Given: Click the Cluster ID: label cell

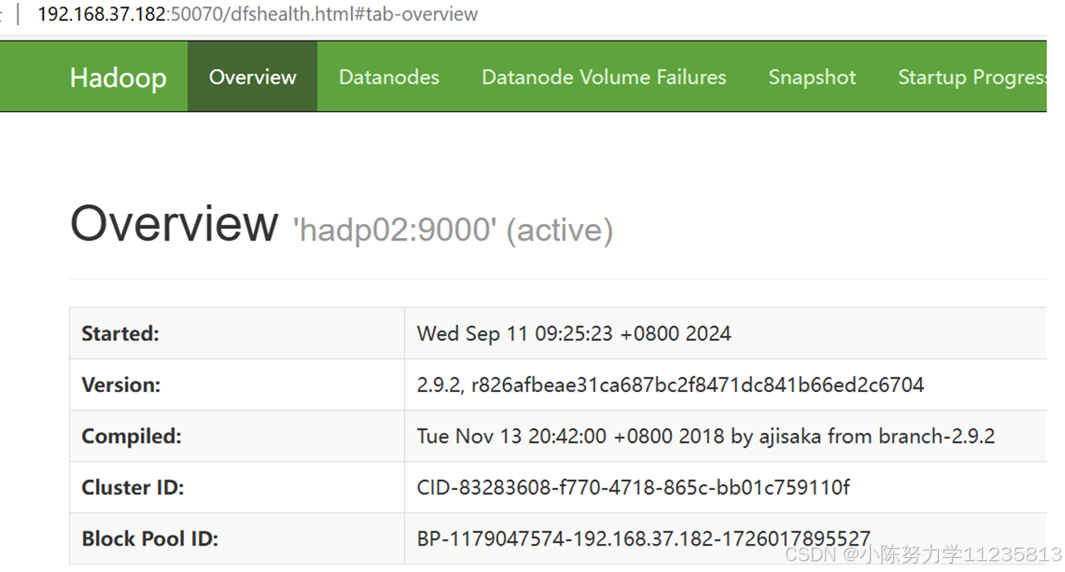Looking at the screenshot, I should [237, 487].
